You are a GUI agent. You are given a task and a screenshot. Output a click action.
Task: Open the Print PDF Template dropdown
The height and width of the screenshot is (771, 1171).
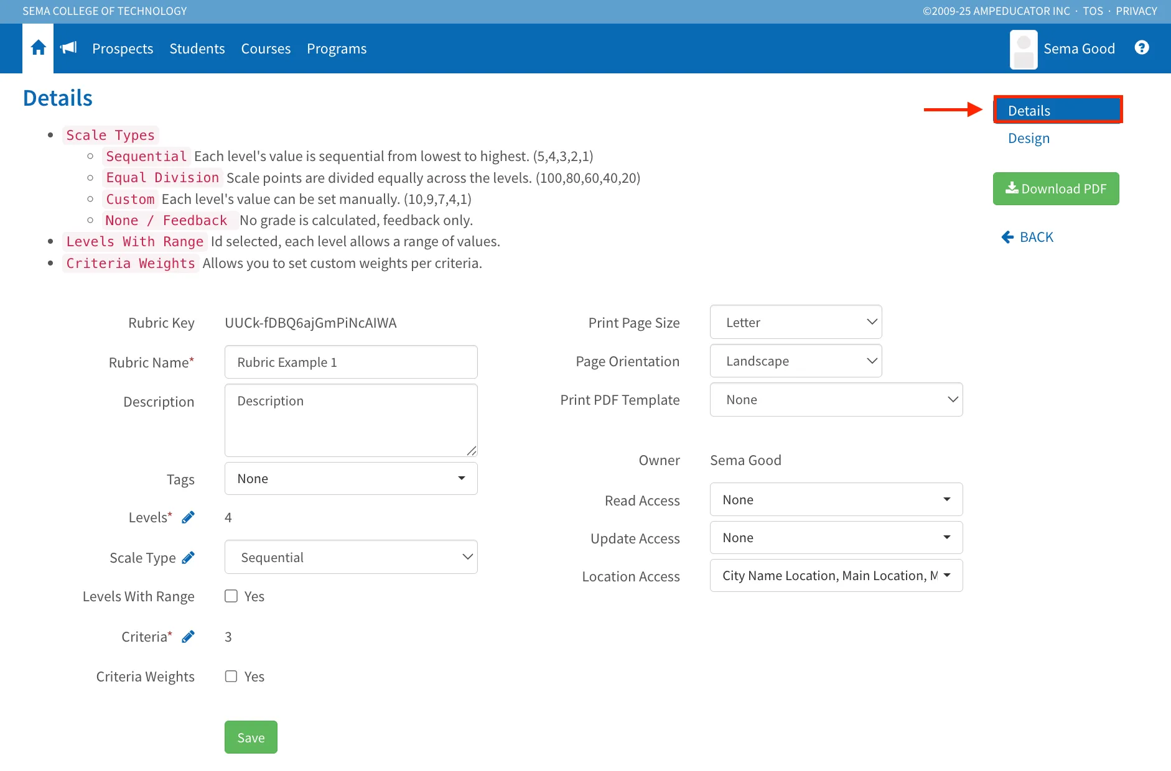coord(836,400)
